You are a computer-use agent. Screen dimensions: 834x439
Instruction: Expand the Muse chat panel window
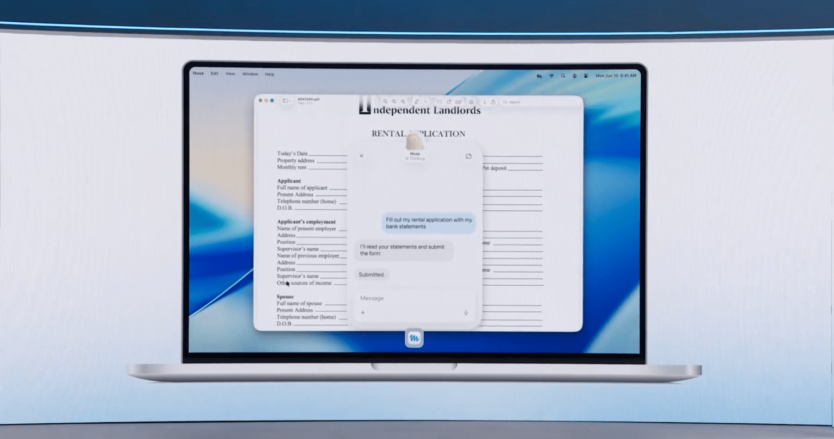click(468, 156)
